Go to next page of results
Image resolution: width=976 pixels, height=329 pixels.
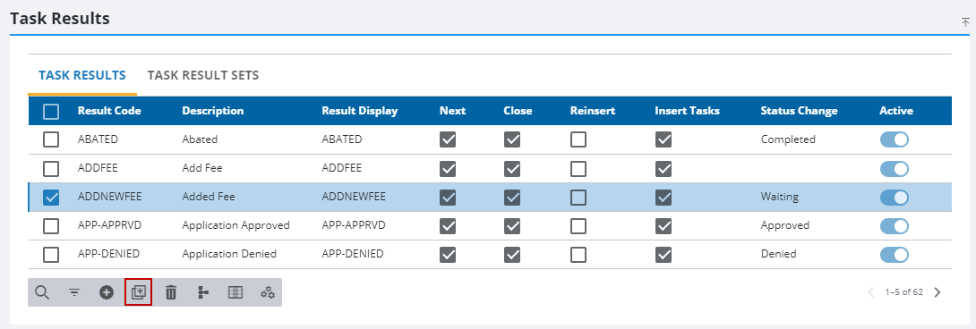coord(937,292)
